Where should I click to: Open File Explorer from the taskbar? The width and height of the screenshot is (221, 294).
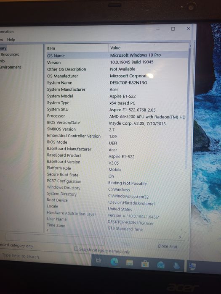coord(130,263)
